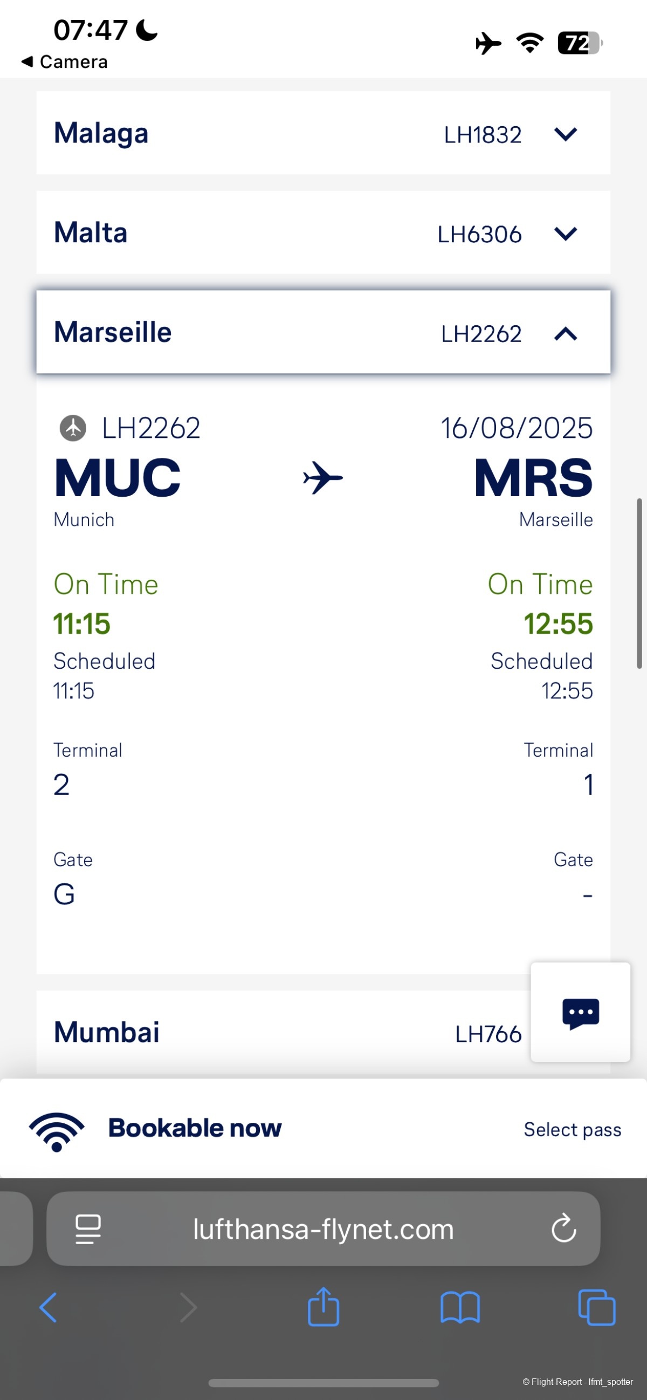Tap Select pass link

tap(572, 1129)
